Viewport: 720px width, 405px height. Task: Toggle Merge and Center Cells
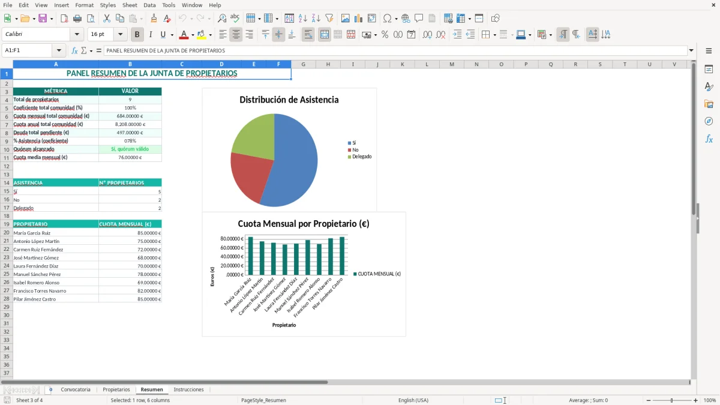(324, 35)
